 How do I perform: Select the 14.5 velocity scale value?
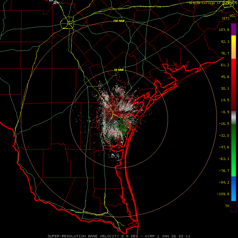click(225, 100)
